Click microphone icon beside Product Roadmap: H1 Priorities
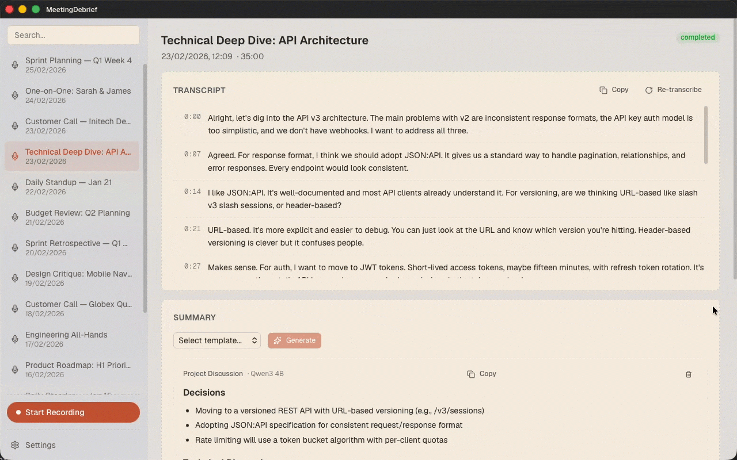This screenshot has width=737, height=460. coord(15,370)
